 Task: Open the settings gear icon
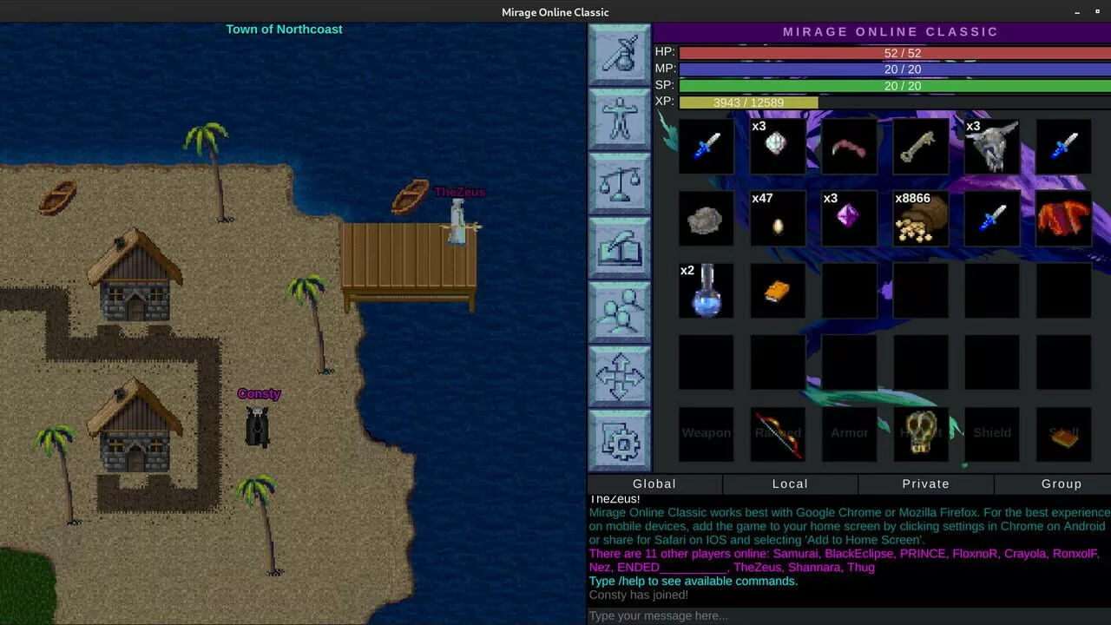(620, 440)
